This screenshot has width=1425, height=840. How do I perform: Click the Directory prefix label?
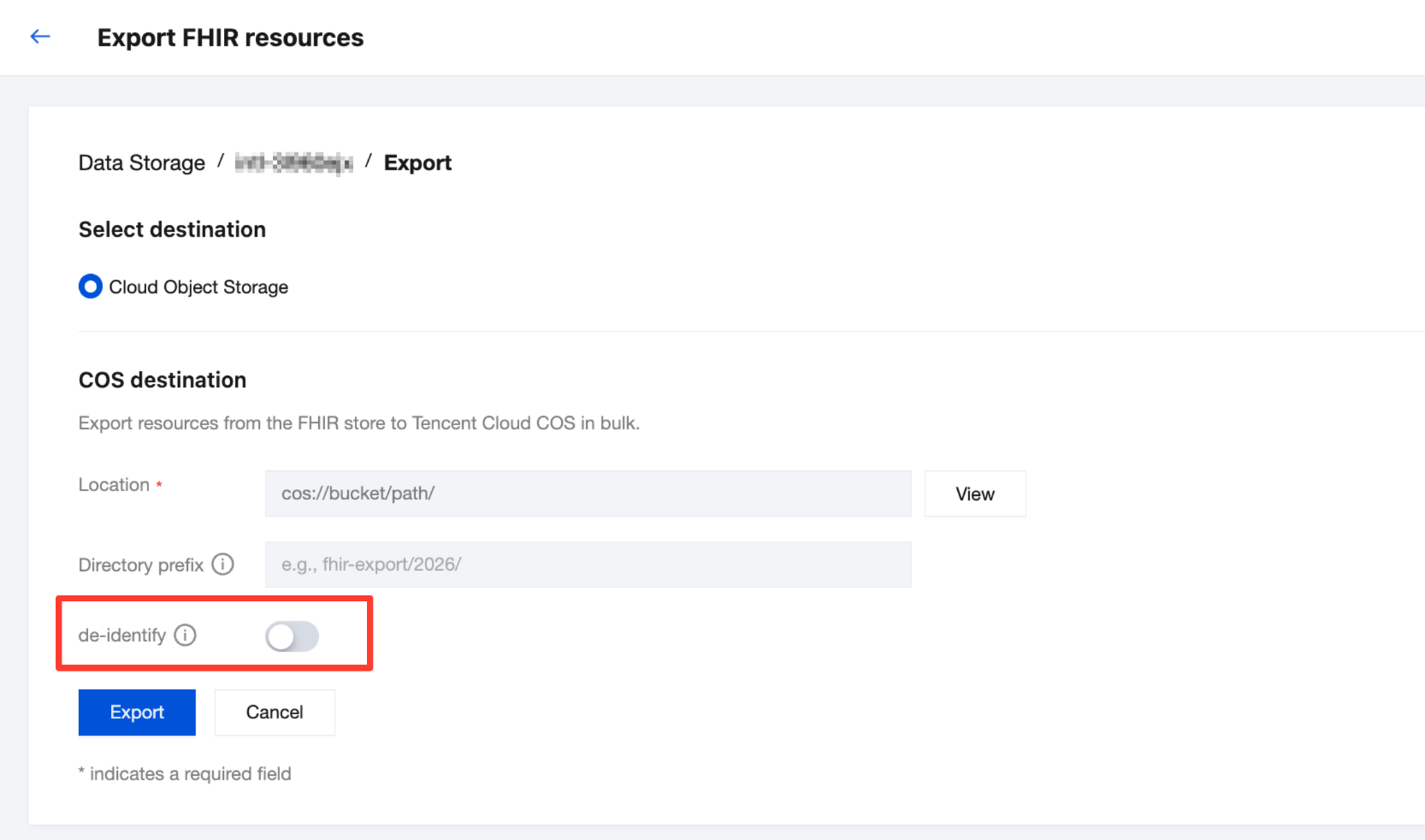141,565
